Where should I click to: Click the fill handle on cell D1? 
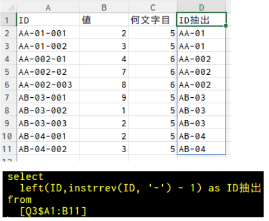coord(226,26)
